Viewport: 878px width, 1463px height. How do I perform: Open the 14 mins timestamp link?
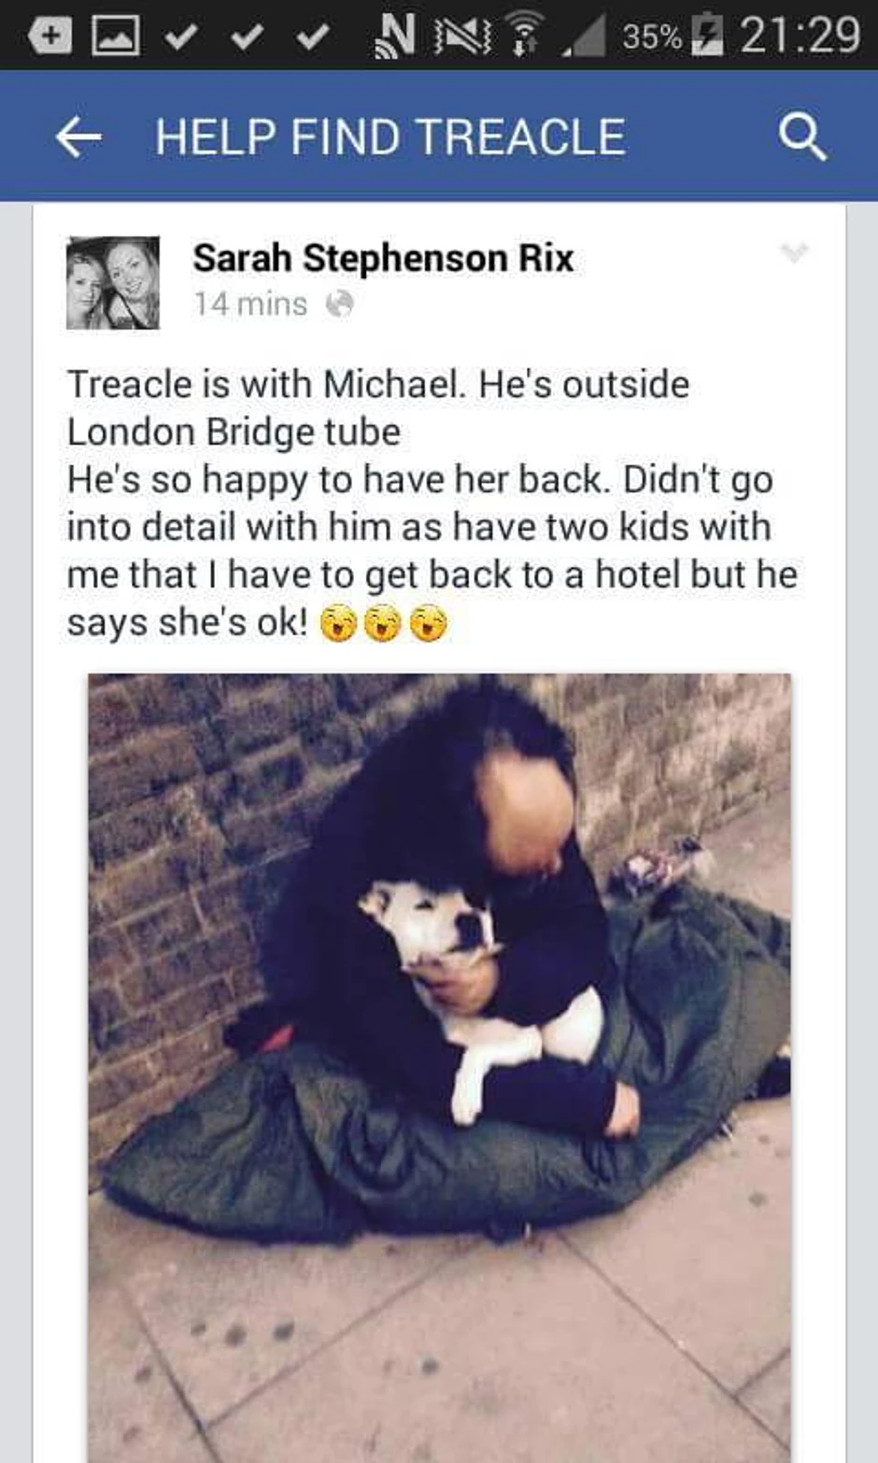point(250,304)
